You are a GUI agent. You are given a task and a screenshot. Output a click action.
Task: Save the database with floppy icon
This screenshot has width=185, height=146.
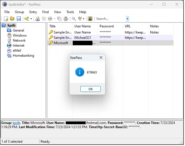[x=19, y=19]
